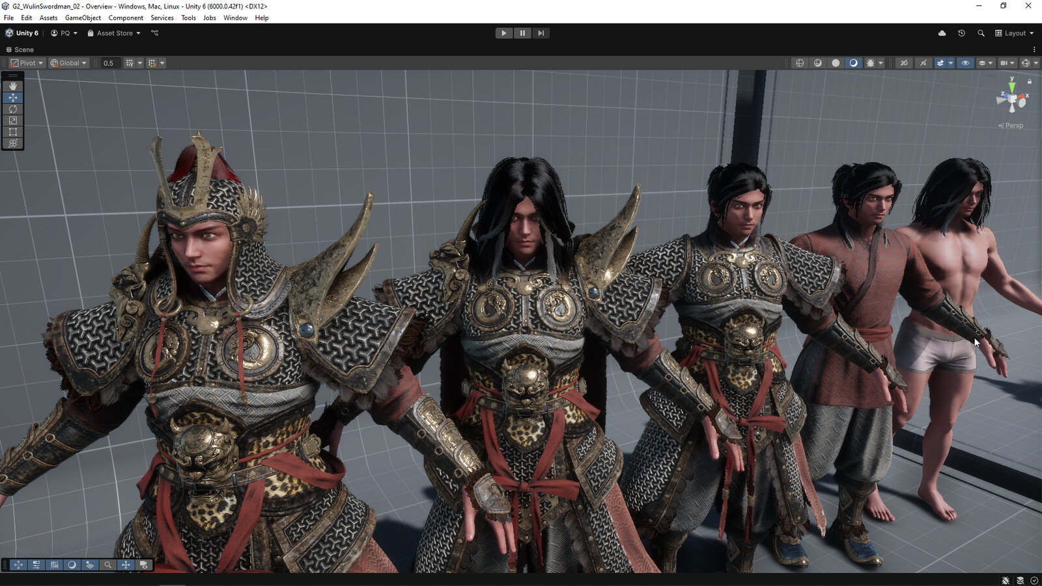The height and width of the screenshot is (586, 1042).
Task: Toggle the Orientation overlay button
Action: tap(126, 565)
